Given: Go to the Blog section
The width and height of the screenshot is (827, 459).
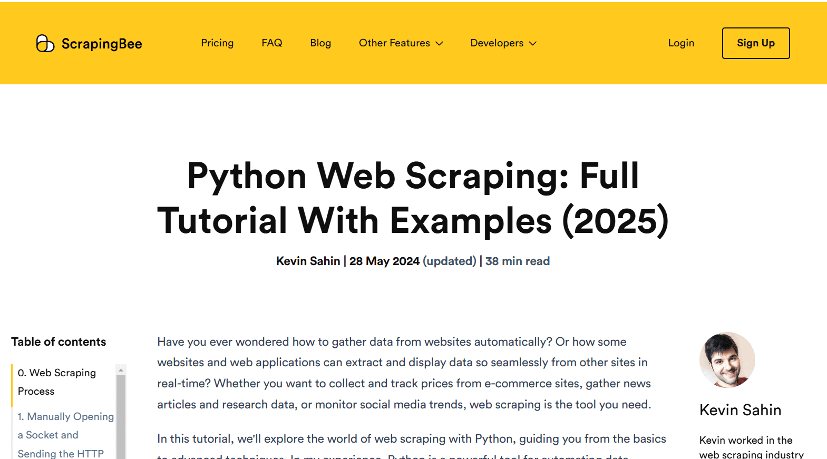Looking at the screenshot, I should pyautogui.click(x=320, y=43).
